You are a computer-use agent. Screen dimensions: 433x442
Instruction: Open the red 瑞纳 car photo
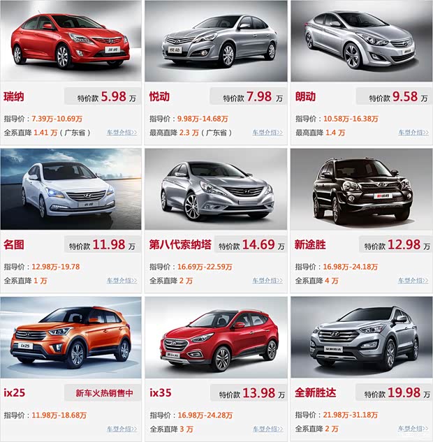(x=71, y=40)
